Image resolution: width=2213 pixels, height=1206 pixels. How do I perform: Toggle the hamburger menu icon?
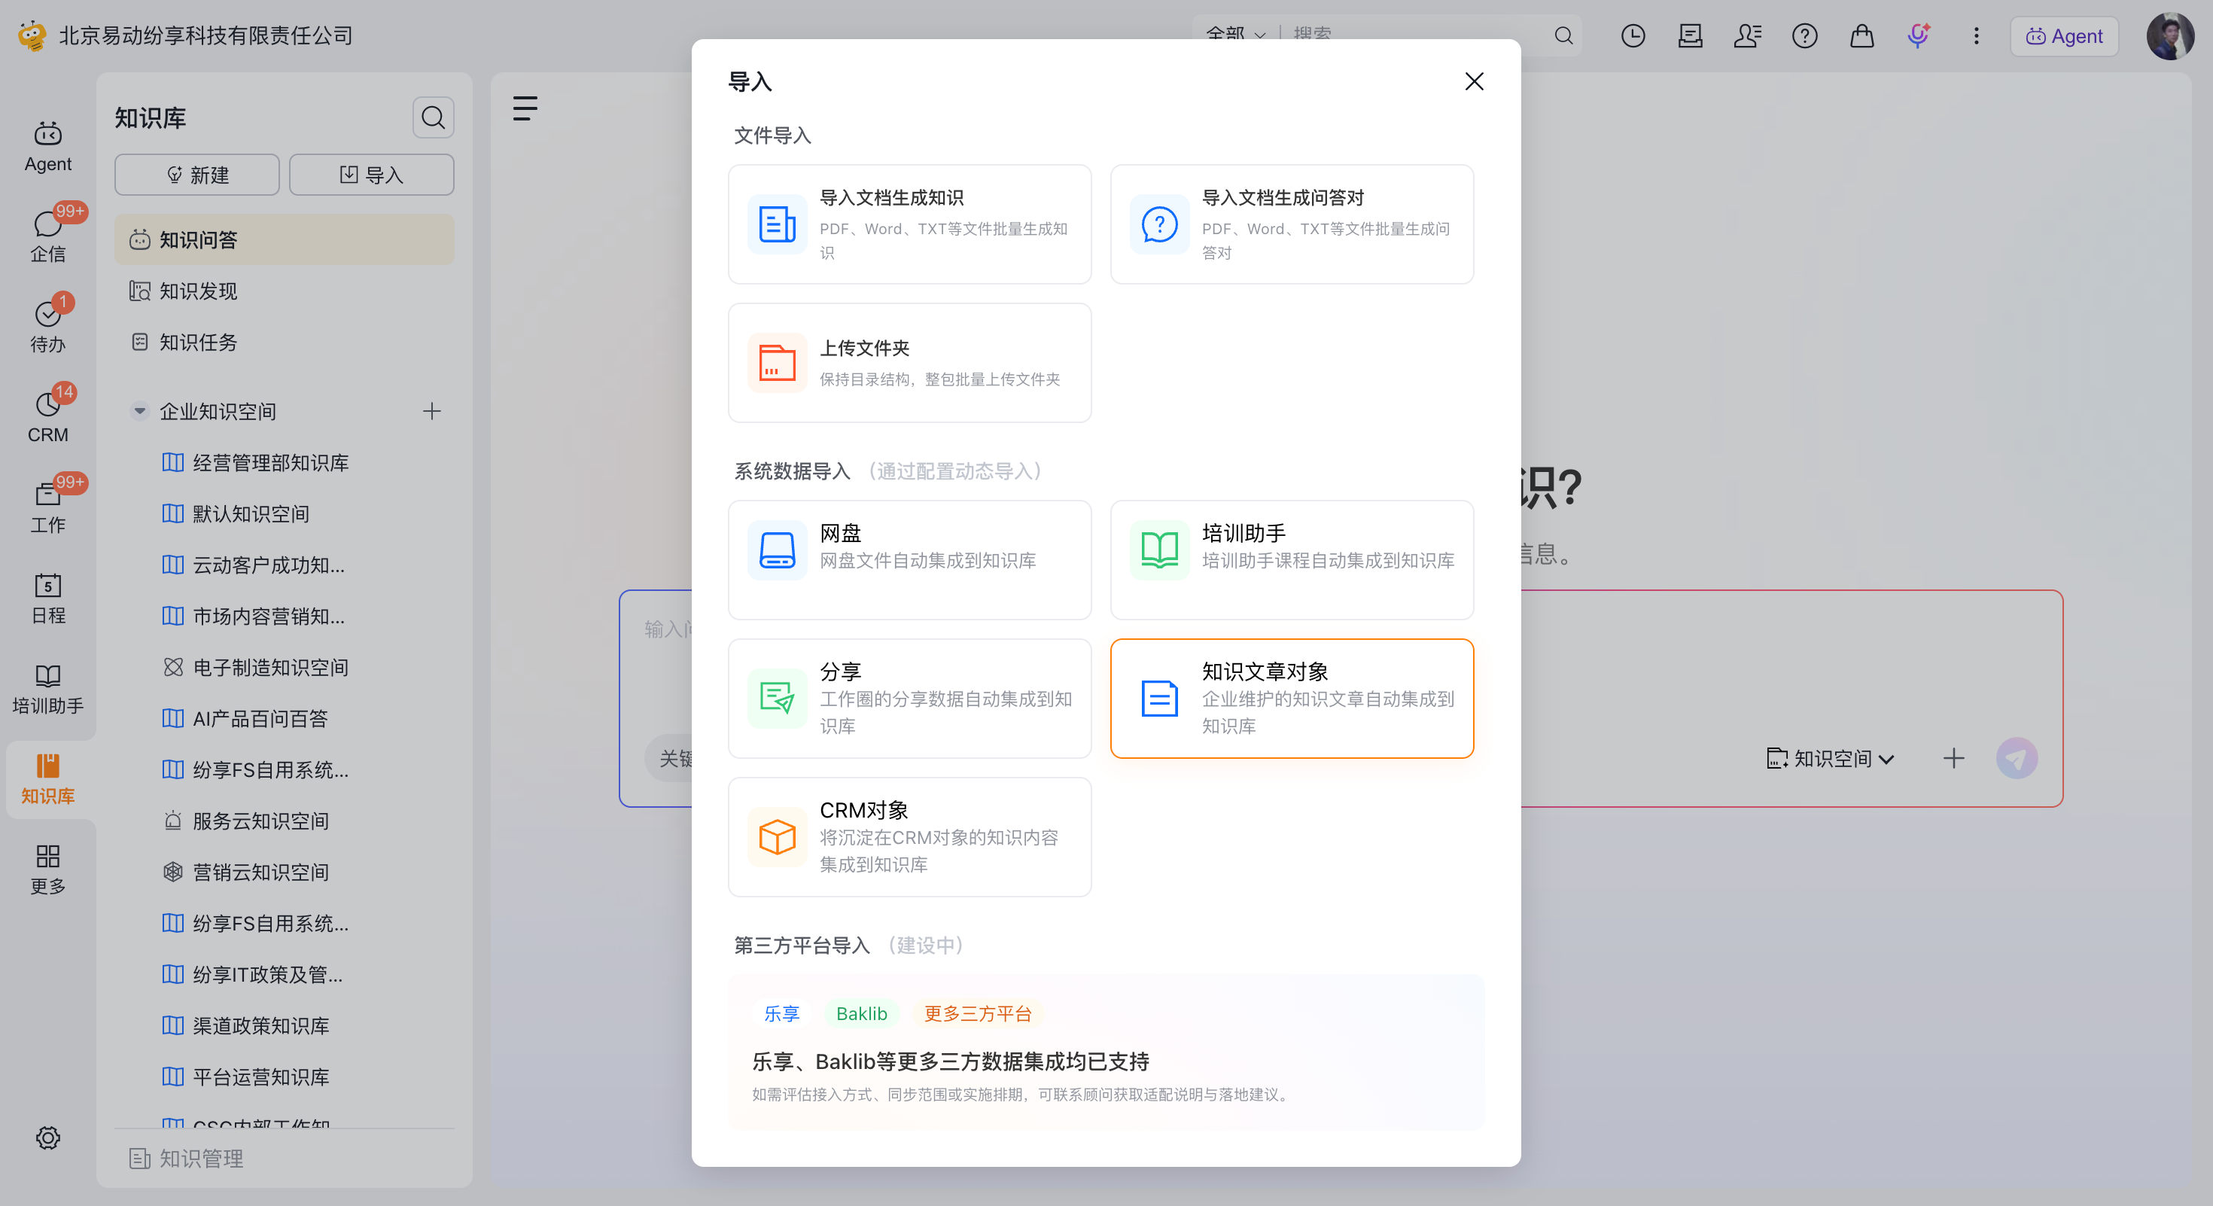click(x=525, y=108)
